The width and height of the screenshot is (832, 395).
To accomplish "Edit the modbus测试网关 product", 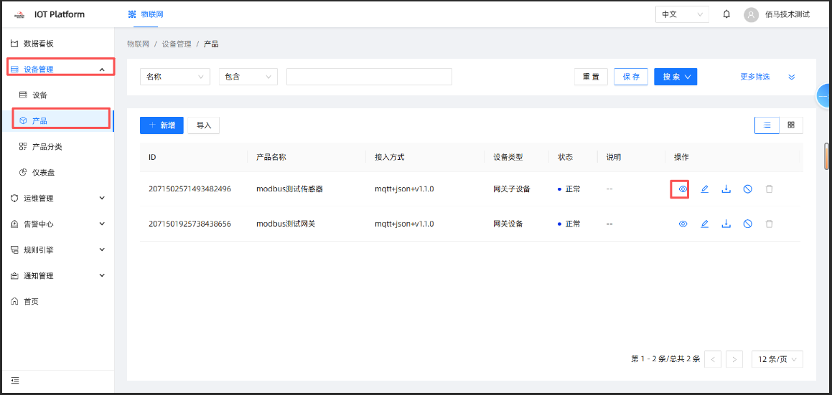I will tap(705, 224).
